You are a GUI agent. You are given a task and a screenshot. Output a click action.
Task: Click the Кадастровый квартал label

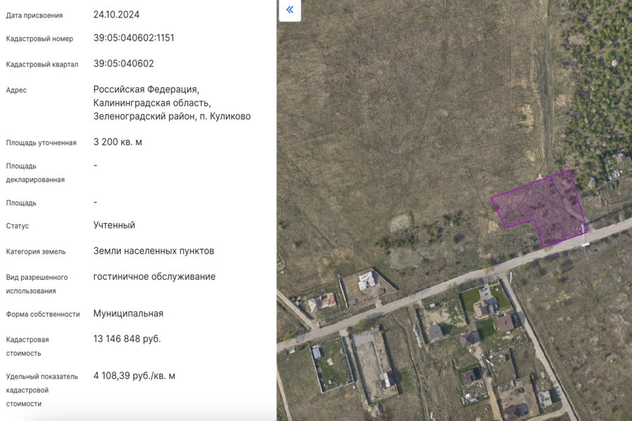tap(42, 65)
